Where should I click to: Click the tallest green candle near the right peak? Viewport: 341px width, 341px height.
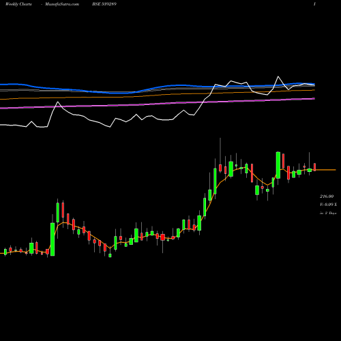pos(278,165)
